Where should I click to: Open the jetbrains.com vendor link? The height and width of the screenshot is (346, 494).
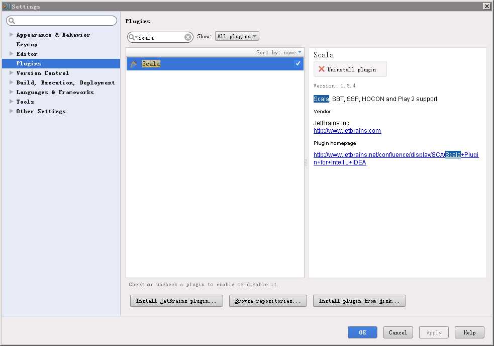tap(347, 131)
